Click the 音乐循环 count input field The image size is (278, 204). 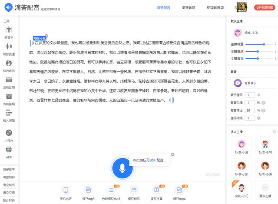250,94
